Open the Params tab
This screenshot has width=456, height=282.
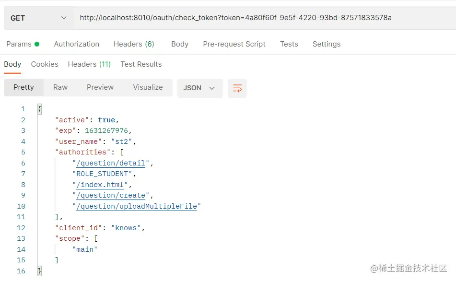click(x=23, y=44)
